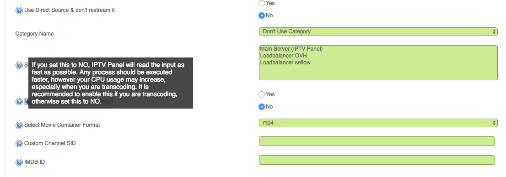Screen dimensions: 506x177
Task: Select Main Server (IPTV Panel) in list
Action: tap(291, 49)
